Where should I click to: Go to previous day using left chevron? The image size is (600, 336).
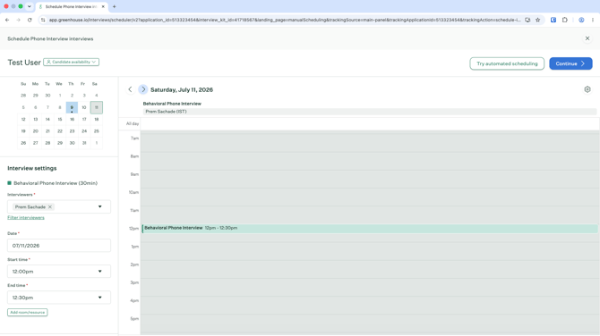[x=130, y=89]
